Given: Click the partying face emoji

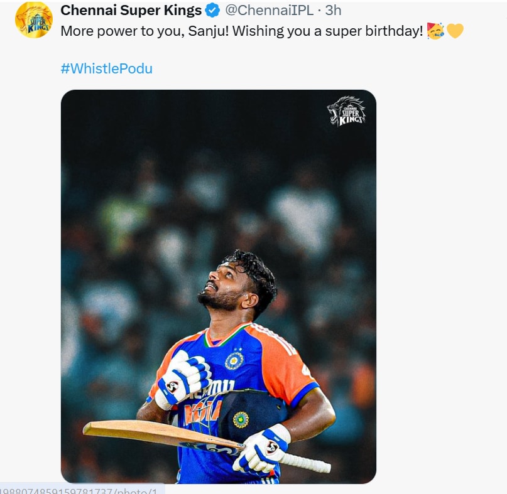Looking at the screenshot, I should 435,31.
